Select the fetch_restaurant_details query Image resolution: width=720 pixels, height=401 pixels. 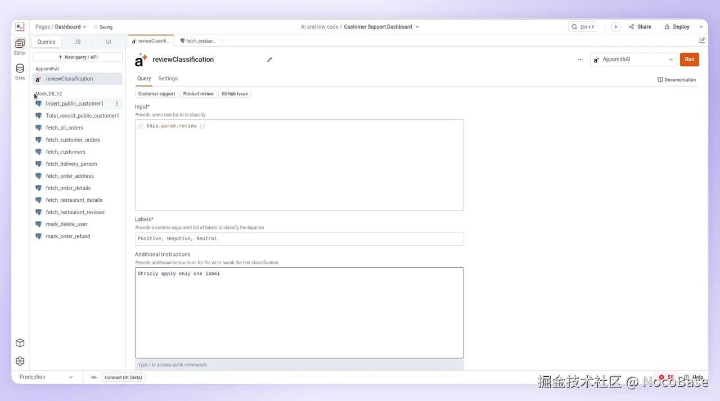click(x=78, y=200)
